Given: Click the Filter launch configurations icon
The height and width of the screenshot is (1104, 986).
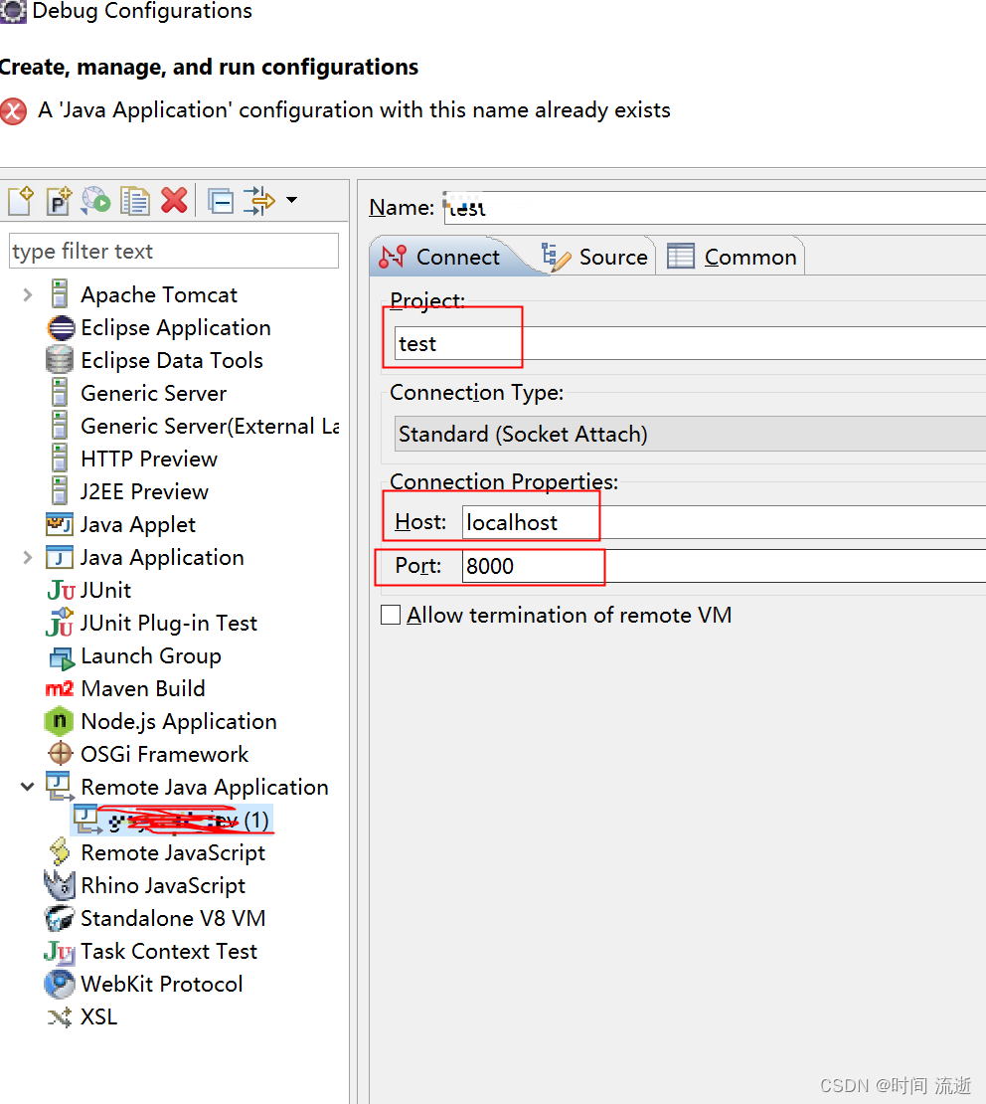Looking at the screenshot, I should (x=259, y=201).
